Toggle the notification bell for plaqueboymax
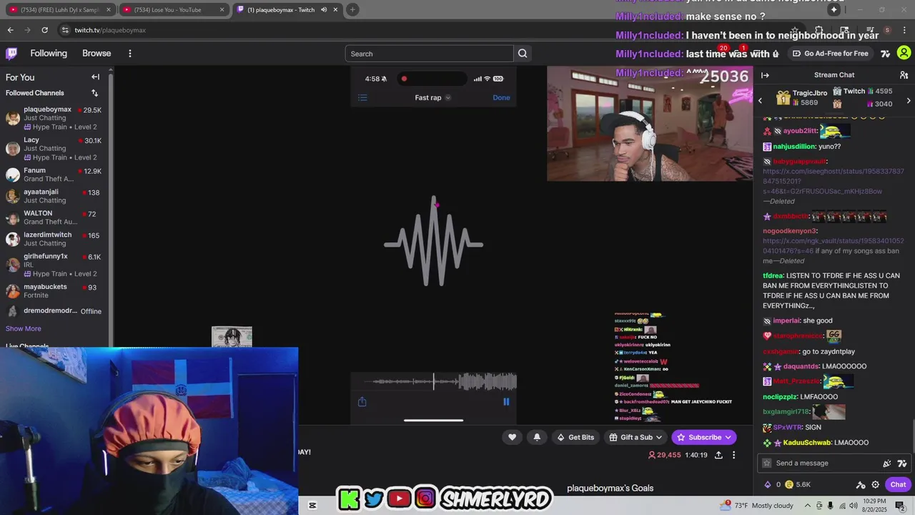 [x=537, y=437]
